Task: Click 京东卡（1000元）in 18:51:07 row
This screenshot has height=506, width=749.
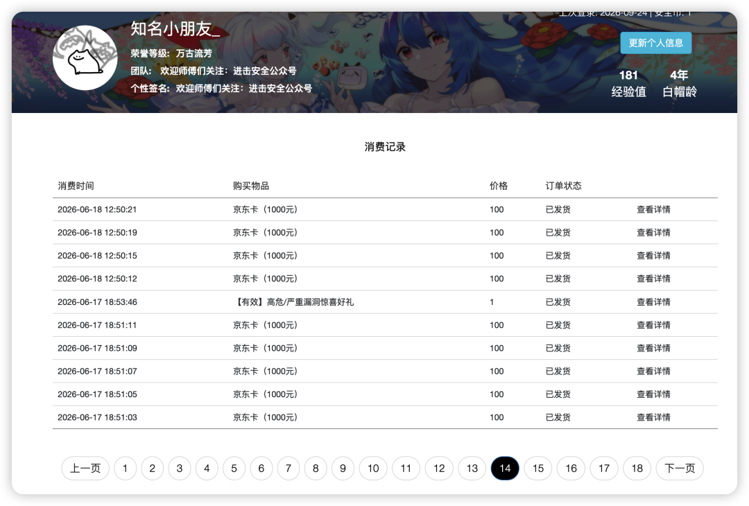Action: click(x=265, y=371)
